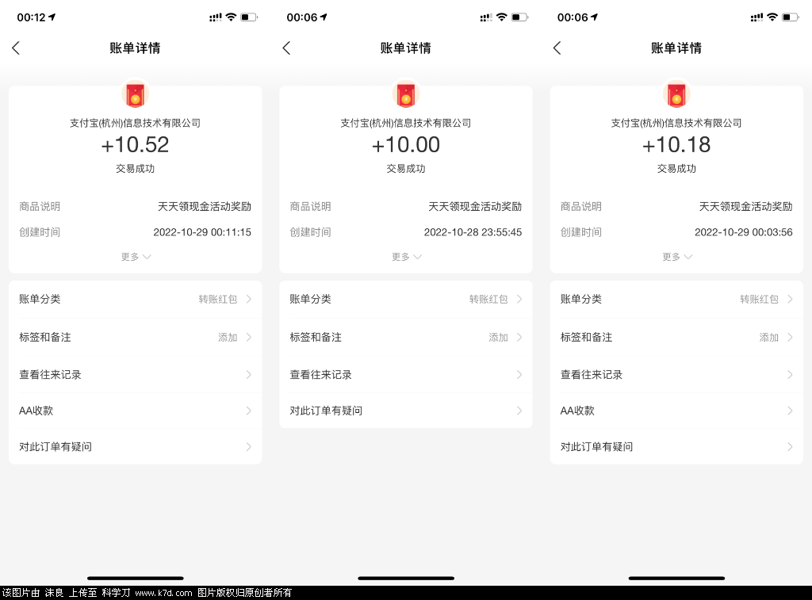The height and width of the screenshot is (600, 812).
Task: Open 查看往来记录 in the +10.18 bill
Action: [x=676, y=374]
